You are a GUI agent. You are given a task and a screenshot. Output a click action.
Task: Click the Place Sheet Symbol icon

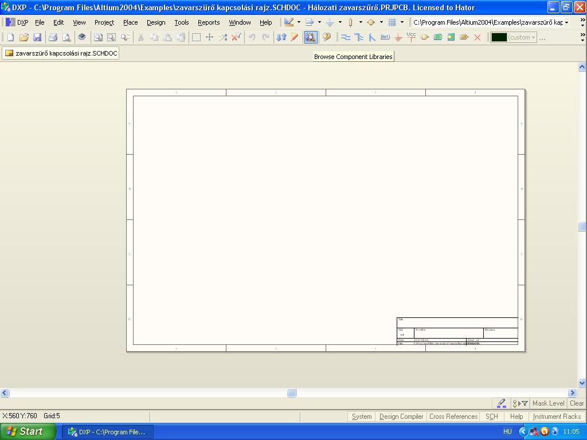(x=437, y=37)
